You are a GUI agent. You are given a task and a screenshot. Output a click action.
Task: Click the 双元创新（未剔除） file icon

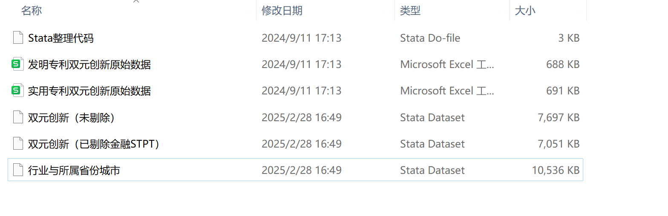coord(18,117)
